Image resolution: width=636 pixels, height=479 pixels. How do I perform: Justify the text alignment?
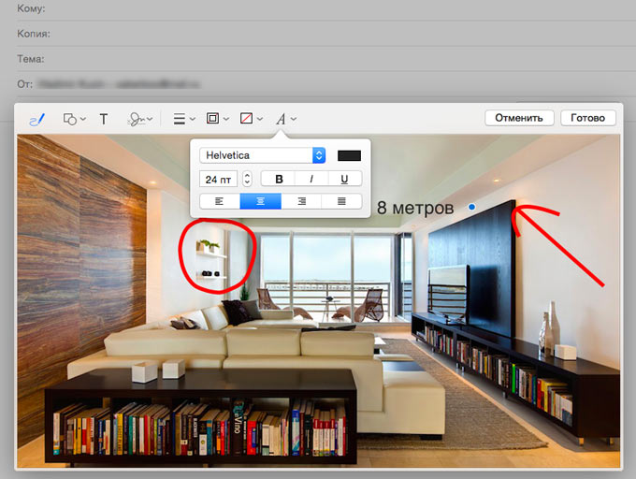[x=341, y=201]
